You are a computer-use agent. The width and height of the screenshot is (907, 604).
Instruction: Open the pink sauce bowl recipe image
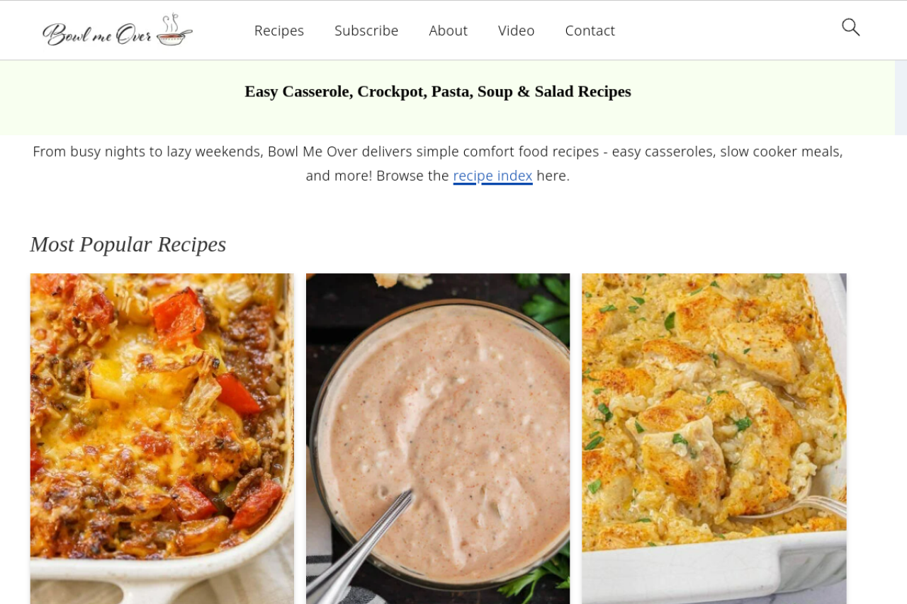[x=438, y=438]
